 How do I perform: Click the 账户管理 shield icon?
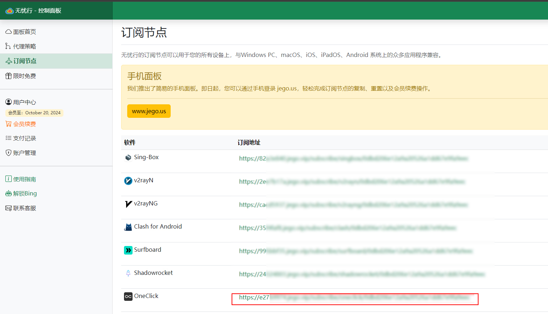9,153
